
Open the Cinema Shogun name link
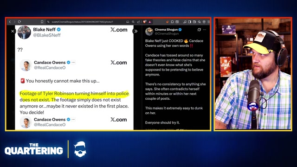(166, 30)
